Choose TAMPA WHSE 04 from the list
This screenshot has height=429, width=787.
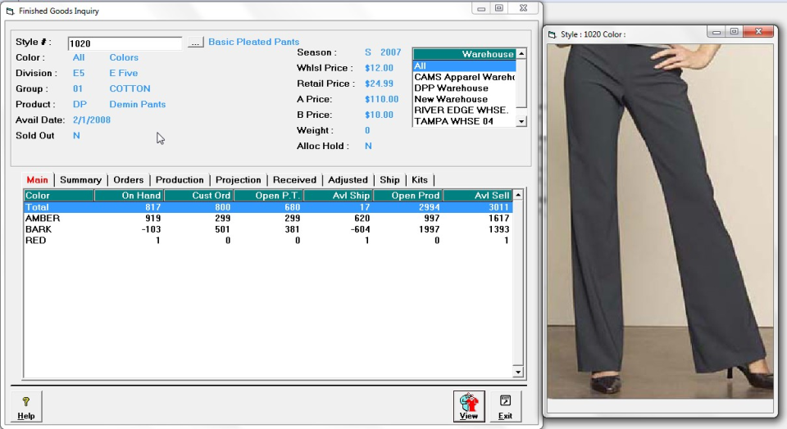455,121
